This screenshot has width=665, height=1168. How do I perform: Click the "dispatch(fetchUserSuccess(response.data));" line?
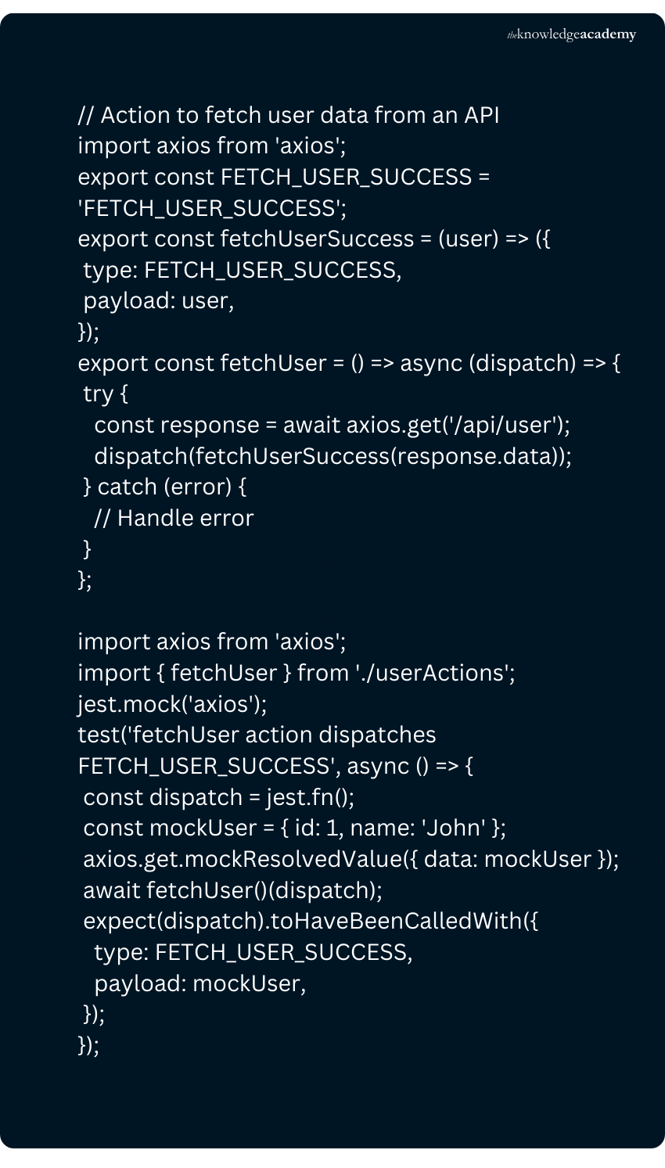coord(332,455)
